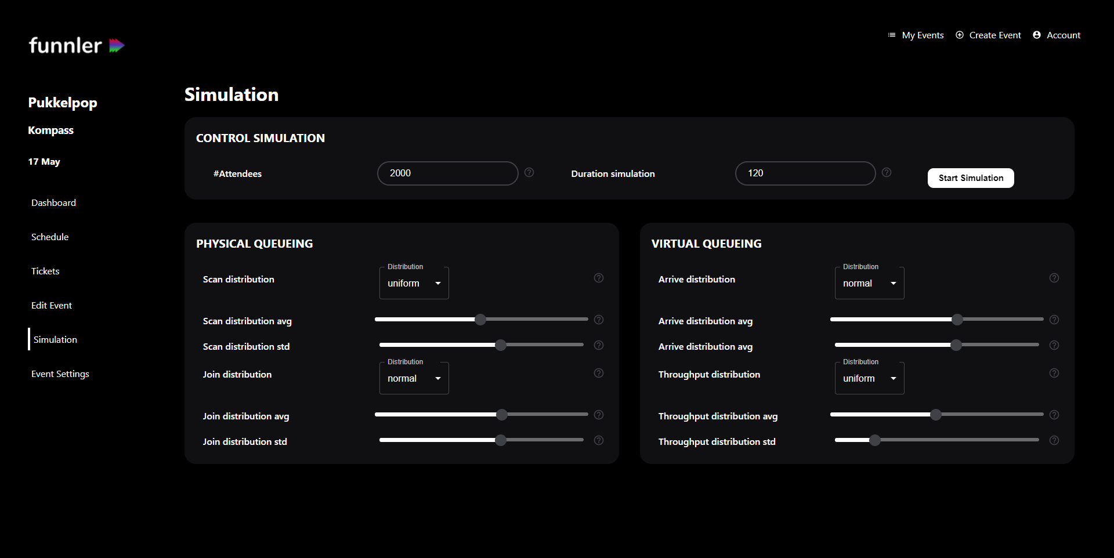The width and height of the screenshot is (1114, 558).
Task: Click help icon next to #Attendees field
Action: click(x=529, y=172)
